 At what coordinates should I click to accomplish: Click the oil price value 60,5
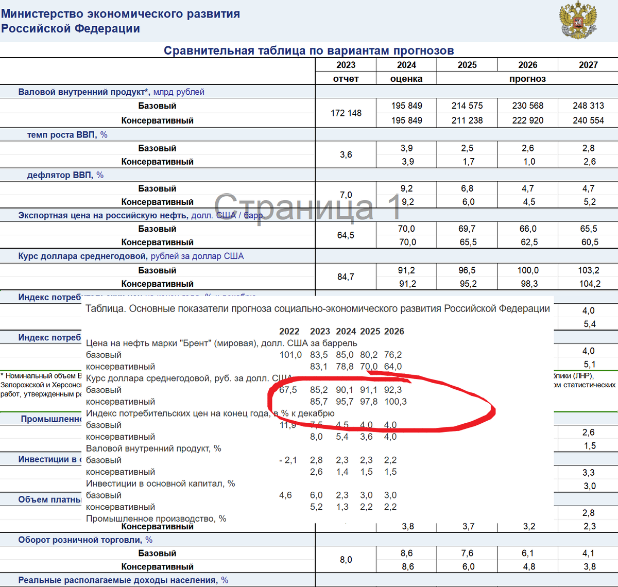pos(590,242)
